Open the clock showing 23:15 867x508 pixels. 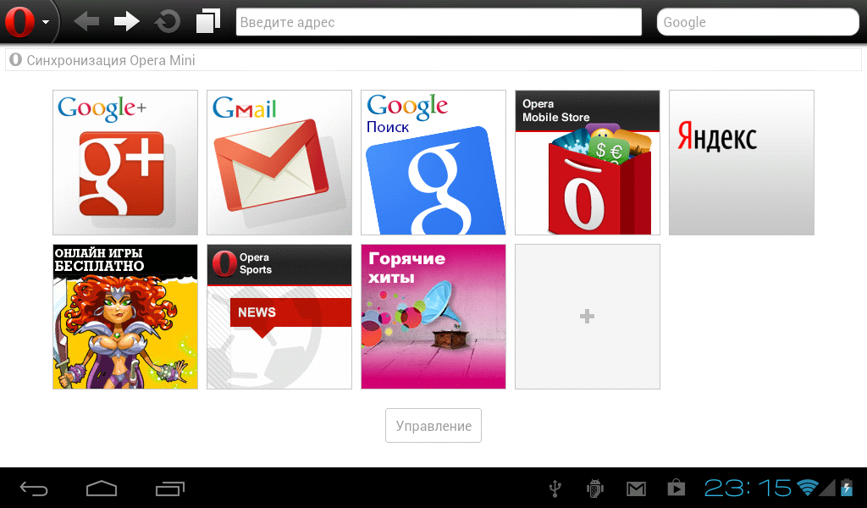click(748, 488)
